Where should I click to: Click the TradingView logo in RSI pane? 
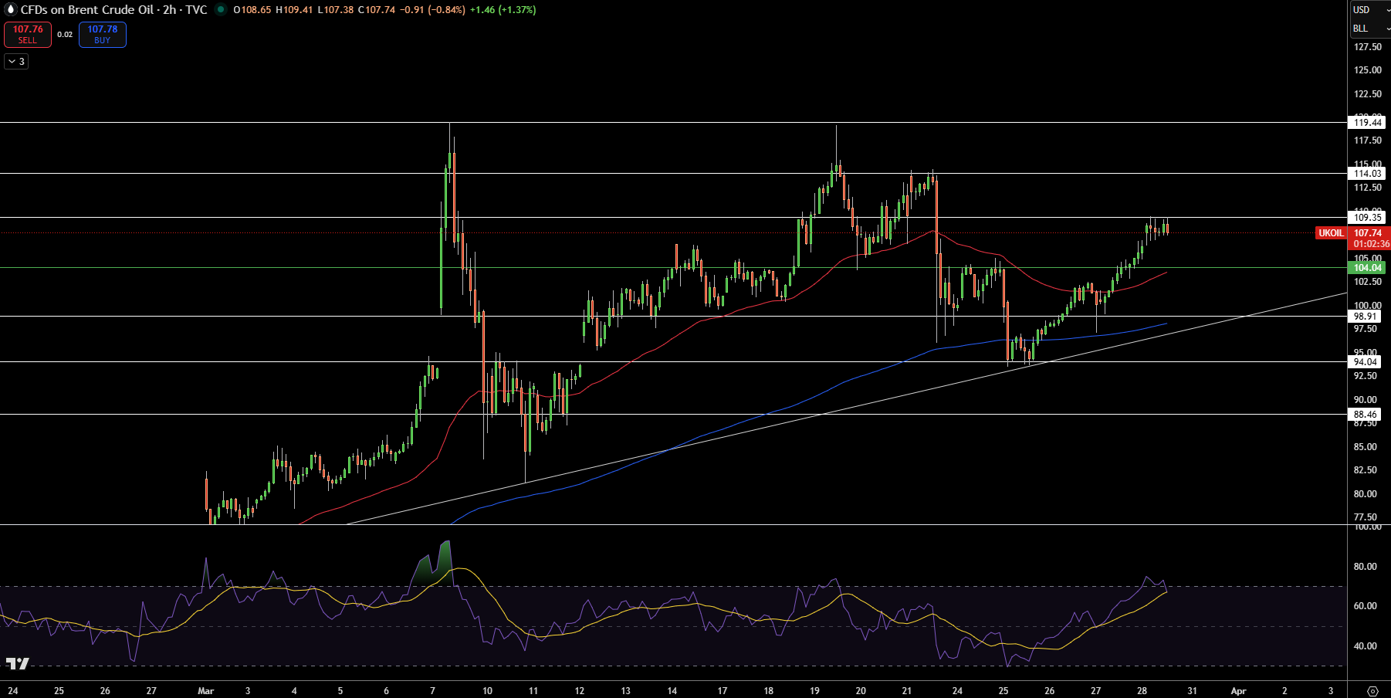(x=17, y=663)
